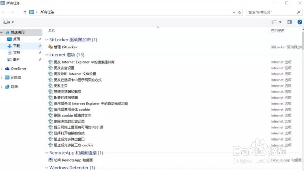Collapse the Internet 选项 (15) group
The image size is (304, 171).
[x=47, y=55]
